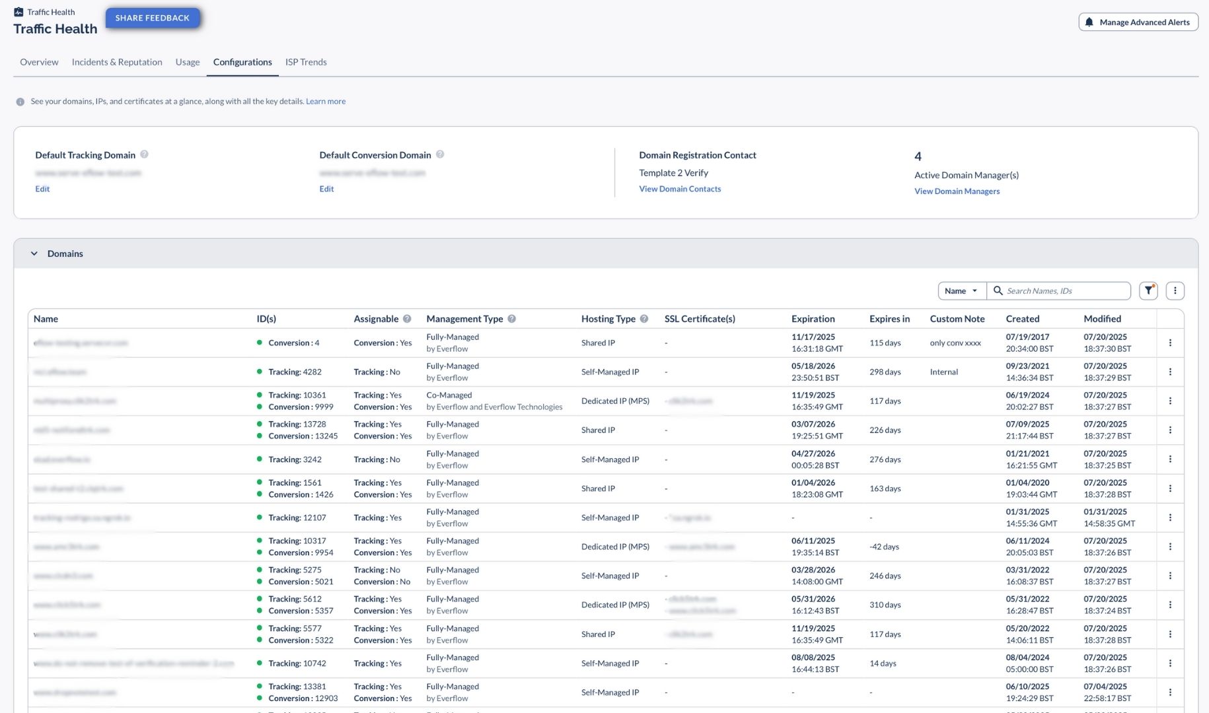This screenshot has width=1209, height=713.
Task: Open View Domain Contacts link
Action: (680, 189)
